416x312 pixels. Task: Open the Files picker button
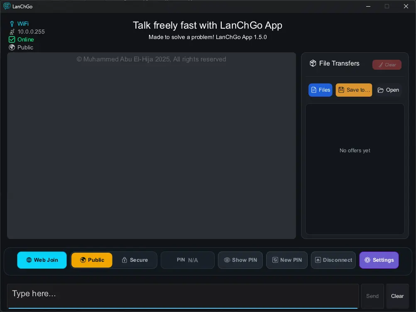320,90
